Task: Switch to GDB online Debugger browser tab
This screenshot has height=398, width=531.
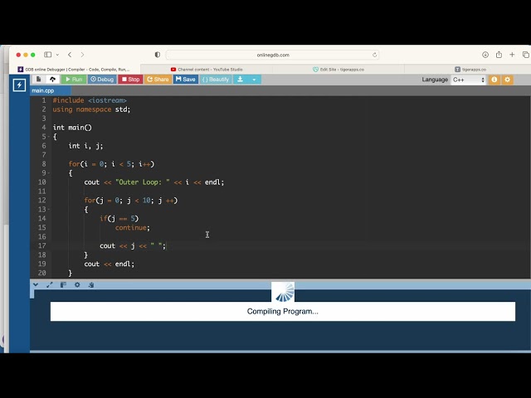Action: pos(75,69)
